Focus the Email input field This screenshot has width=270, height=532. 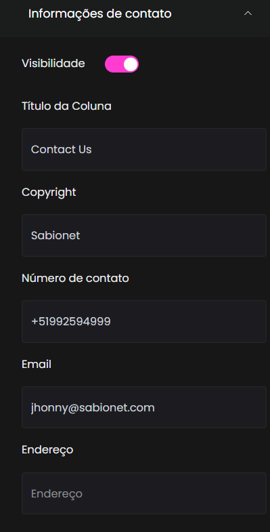tap(144, 407)
